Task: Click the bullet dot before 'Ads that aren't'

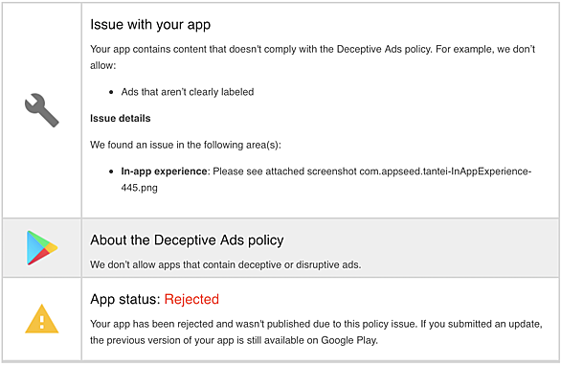Action: pos(111,92)
